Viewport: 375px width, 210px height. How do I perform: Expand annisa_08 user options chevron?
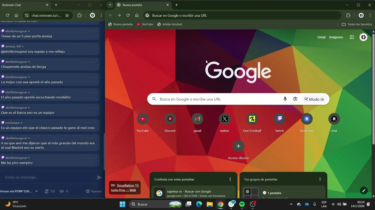(x=23, y=46)
